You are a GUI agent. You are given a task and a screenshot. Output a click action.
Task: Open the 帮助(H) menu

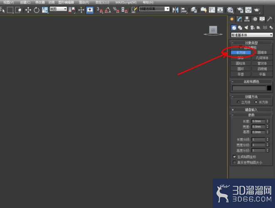(x=148, y=2)
